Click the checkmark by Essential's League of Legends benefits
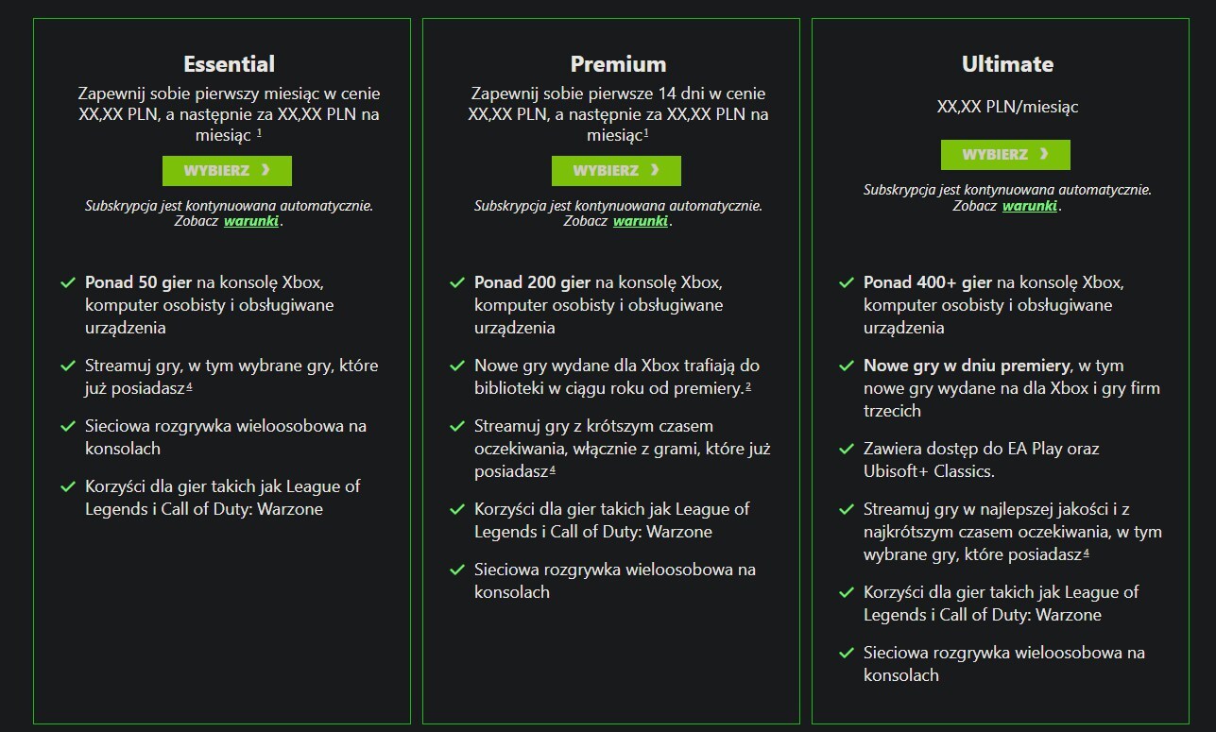This screenshot has height=732, width=1216. 68,486
